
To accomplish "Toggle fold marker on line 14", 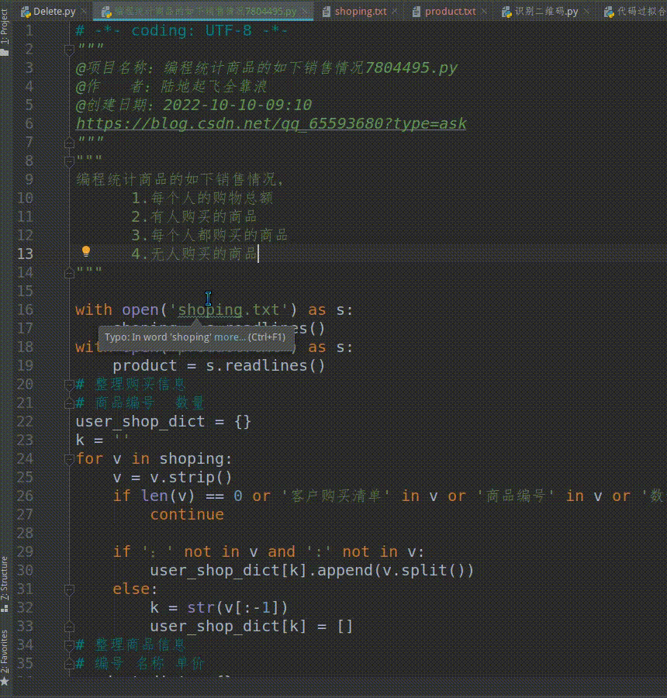I will coord(69,273).
